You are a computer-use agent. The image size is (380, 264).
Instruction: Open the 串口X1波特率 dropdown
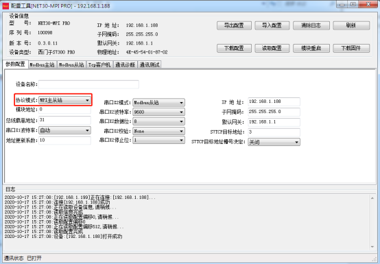point(64,130)
